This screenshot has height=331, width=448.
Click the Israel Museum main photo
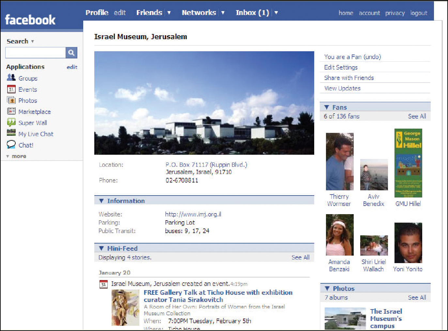(x=204, y=103)
